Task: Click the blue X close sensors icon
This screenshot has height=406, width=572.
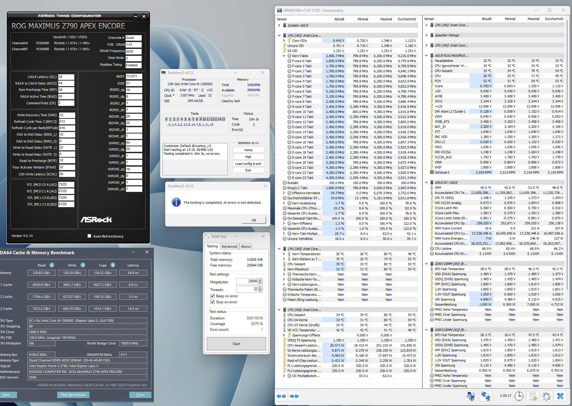Action: 560,396
